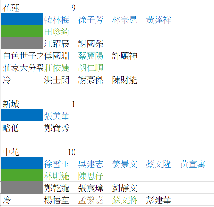The image size is (214, 207).
Task: Click the cell starting with 白色世子之
Action: point(22,55)
